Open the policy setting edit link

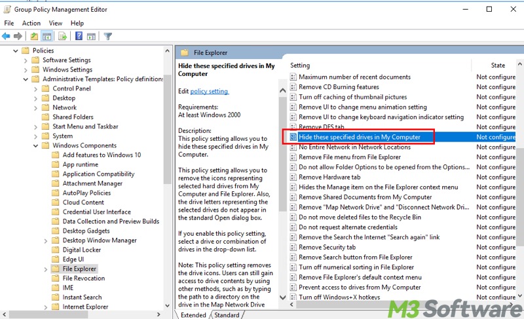tap(210, 91)
